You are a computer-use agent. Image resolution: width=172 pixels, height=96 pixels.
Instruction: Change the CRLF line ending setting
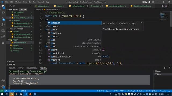pyautogui.click(x=122, y=91)
